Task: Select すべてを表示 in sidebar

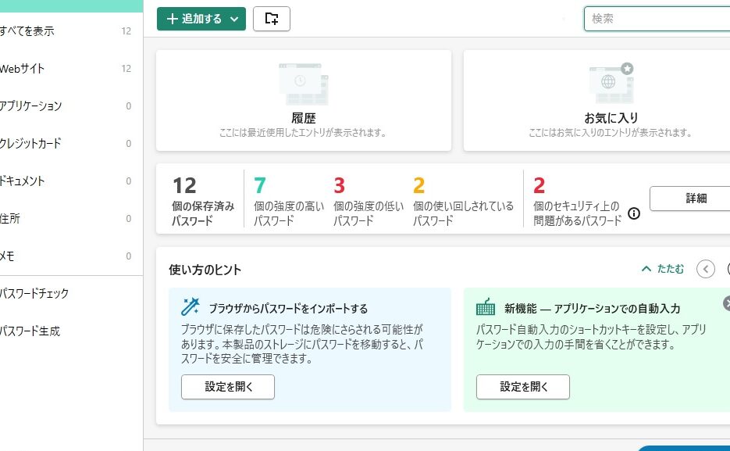Action: (x=27, y=31)
